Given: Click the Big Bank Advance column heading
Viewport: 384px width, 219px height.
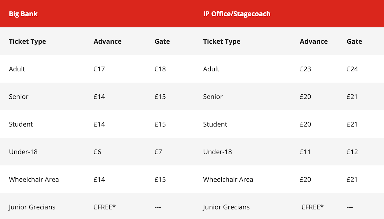Looking at the screenshot, I should tap(108, 41).
